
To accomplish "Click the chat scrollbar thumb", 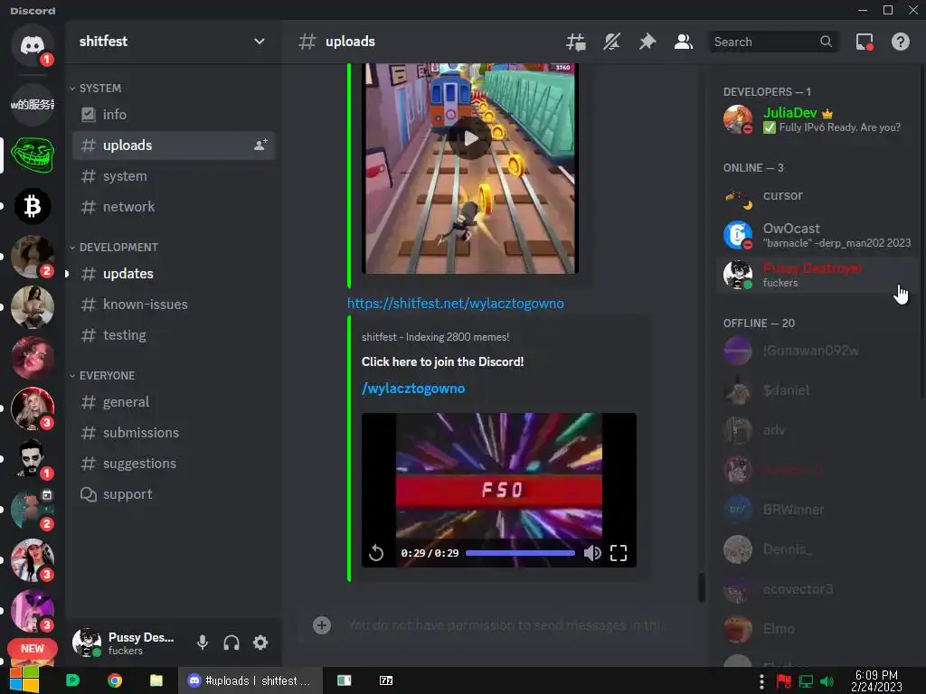I will (702, 587).
